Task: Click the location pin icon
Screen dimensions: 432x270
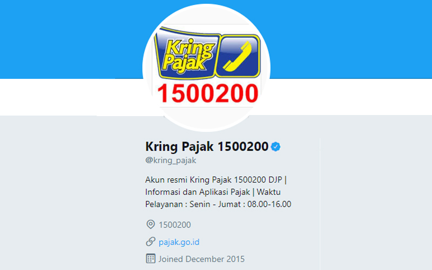Action: [x=151, y=224]
